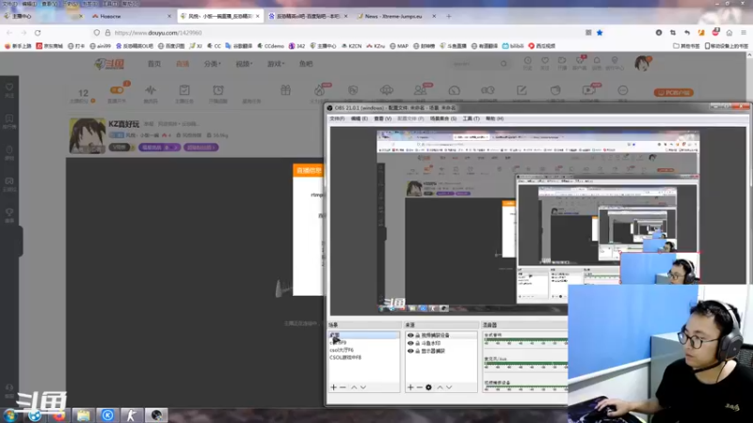Move selected OBS source down
The height and width of the screenshot is (423, 753).
click(x=449, y=387)
